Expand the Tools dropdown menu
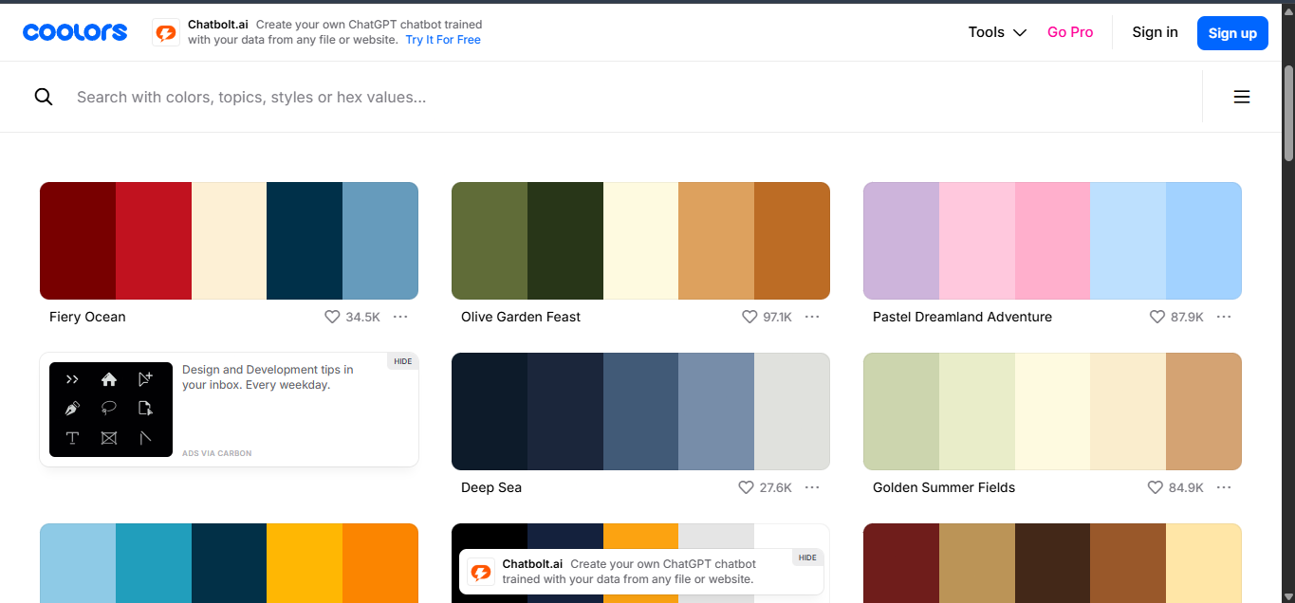 point(997,32)
